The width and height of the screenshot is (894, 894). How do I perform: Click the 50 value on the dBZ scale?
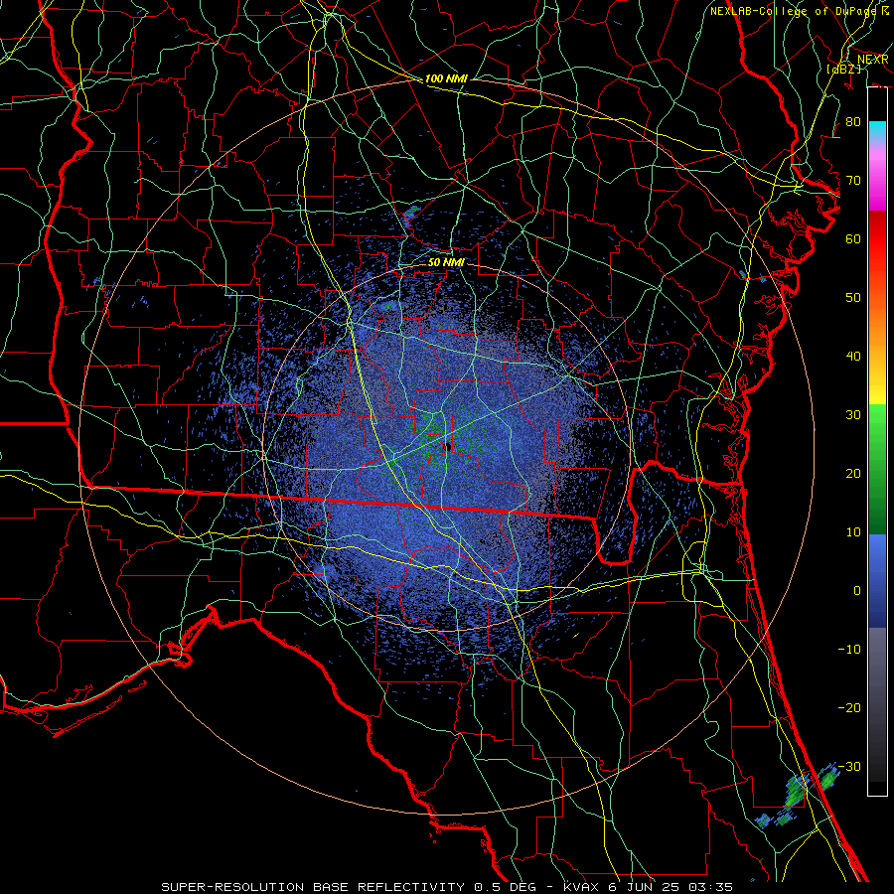[x=853, y=298]
